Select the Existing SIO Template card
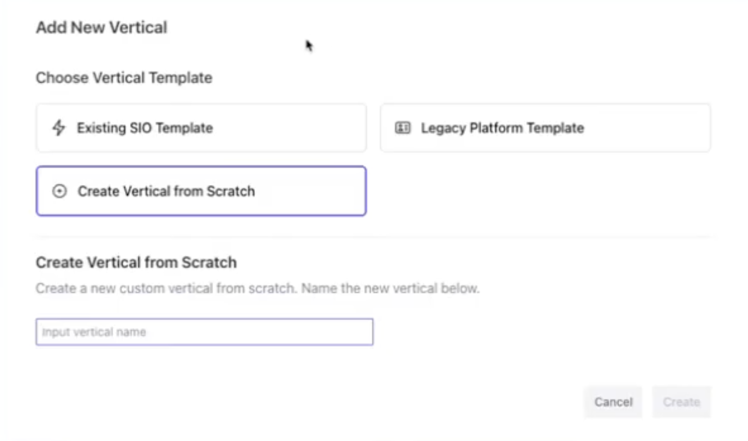The width and height of the screenshot is (748, 441). pos(201,128)
